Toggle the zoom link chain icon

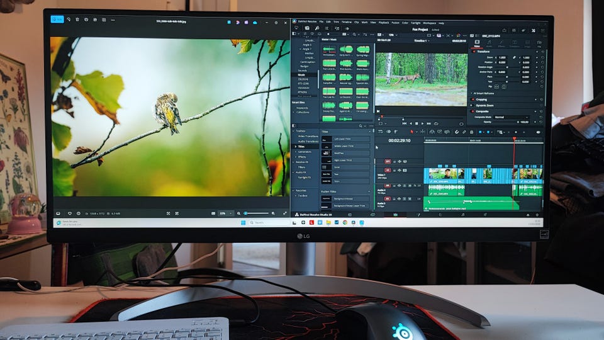tap(514, 57)
